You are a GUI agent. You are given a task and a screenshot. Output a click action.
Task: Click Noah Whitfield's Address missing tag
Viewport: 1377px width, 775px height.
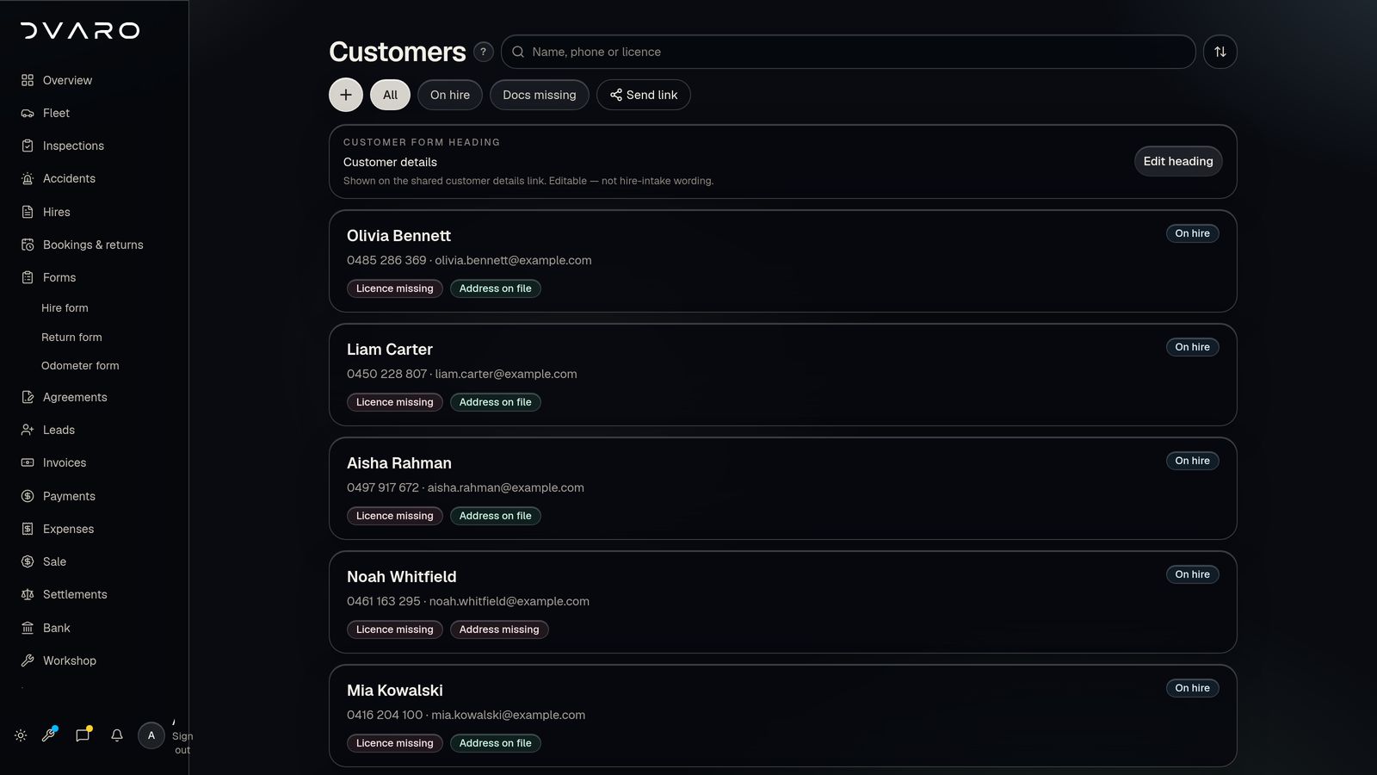pos(499,629)
